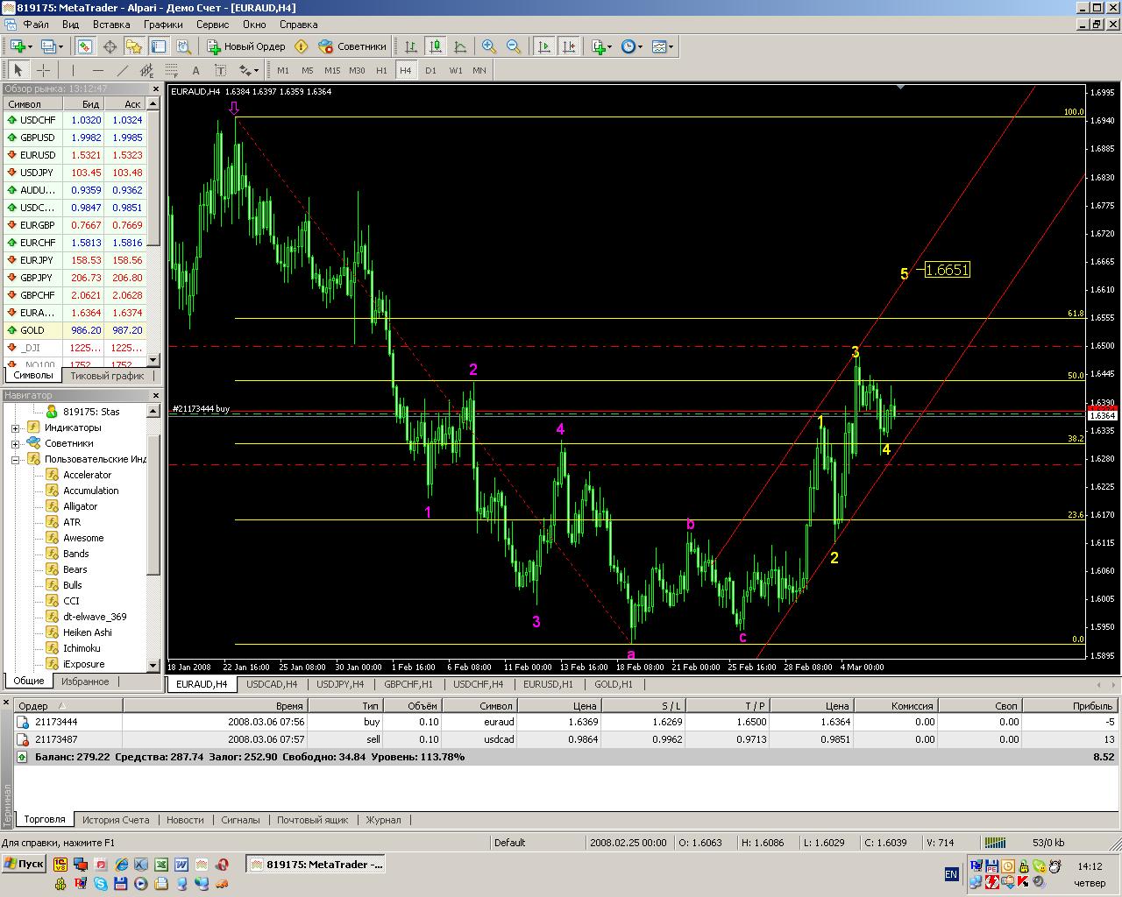Open the Templates dropdown arrow
The height and width of the screenshot is (897, 1122).
(671, 46)
